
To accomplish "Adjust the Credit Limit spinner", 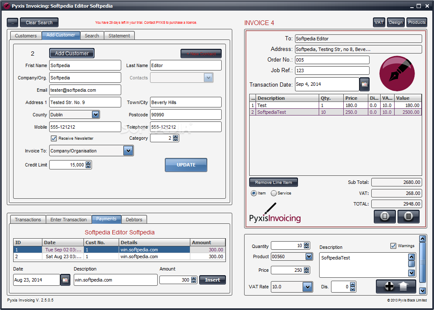I will pyautogui.click(x=88, y=165).
